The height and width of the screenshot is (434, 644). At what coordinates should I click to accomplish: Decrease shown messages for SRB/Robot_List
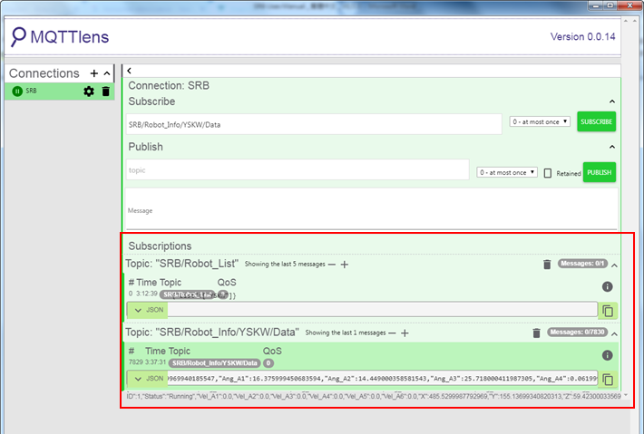[x=332, y=265]
